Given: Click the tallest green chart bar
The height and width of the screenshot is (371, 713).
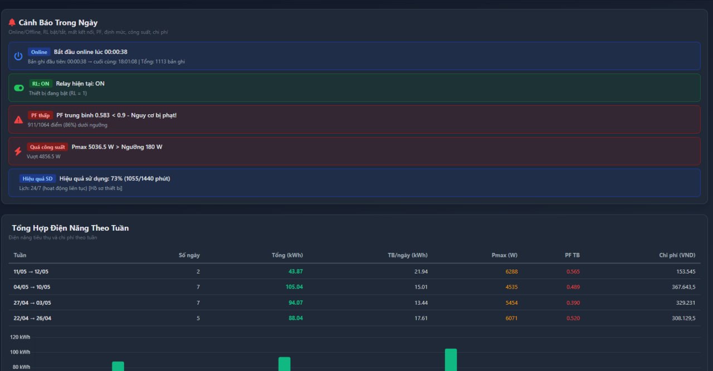Looking at the screenshot, I should (451, 360).
